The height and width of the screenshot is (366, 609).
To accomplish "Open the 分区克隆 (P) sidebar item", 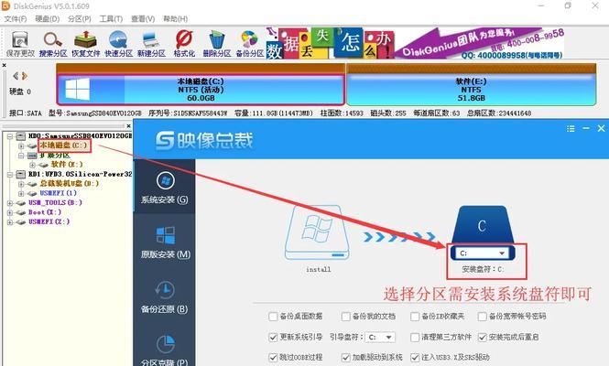I will coord(165,350).
